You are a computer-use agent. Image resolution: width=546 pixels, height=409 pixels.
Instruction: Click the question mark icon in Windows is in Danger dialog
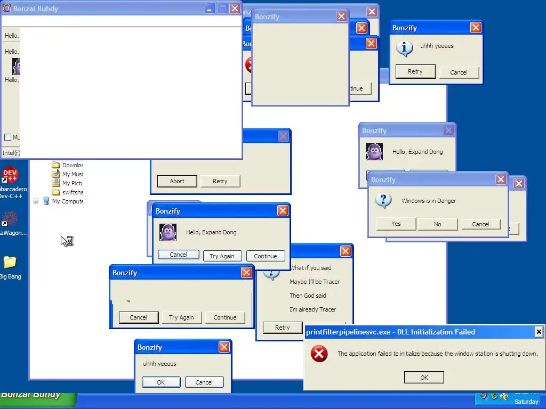[383, 201]
